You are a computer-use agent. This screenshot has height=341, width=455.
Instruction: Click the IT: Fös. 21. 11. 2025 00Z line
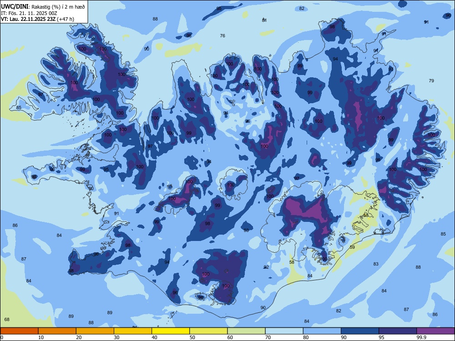[29, 13]
